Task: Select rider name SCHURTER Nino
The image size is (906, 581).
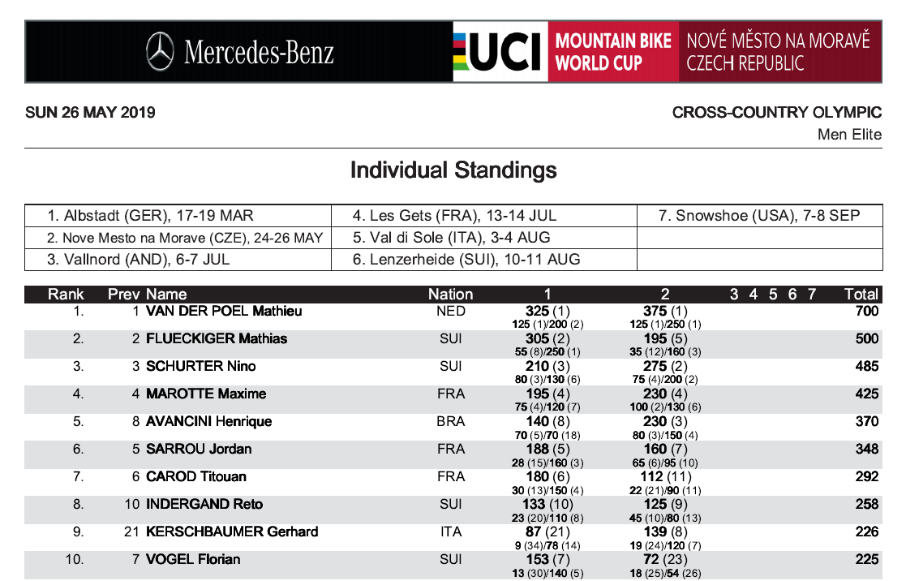Action: point(200,367)
